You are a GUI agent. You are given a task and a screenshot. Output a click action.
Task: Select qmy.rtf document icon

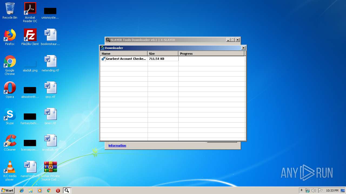50,90
